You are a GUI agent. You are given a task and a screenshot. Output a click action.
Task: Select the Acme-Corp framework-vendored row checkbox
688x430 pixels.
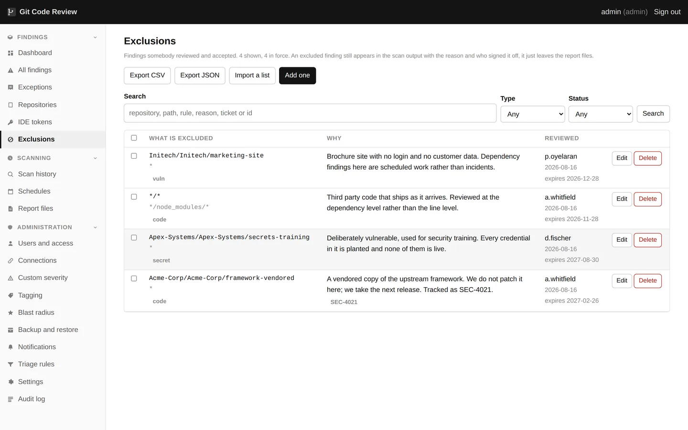pyautogui.click(x=134, y=279)
